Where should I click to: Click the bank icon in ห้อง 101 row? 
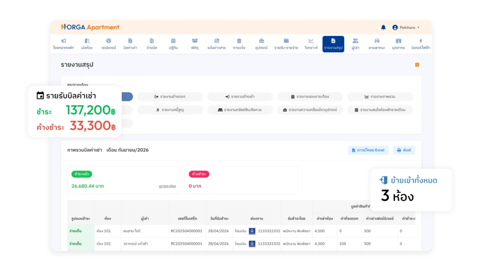(252, 231)
